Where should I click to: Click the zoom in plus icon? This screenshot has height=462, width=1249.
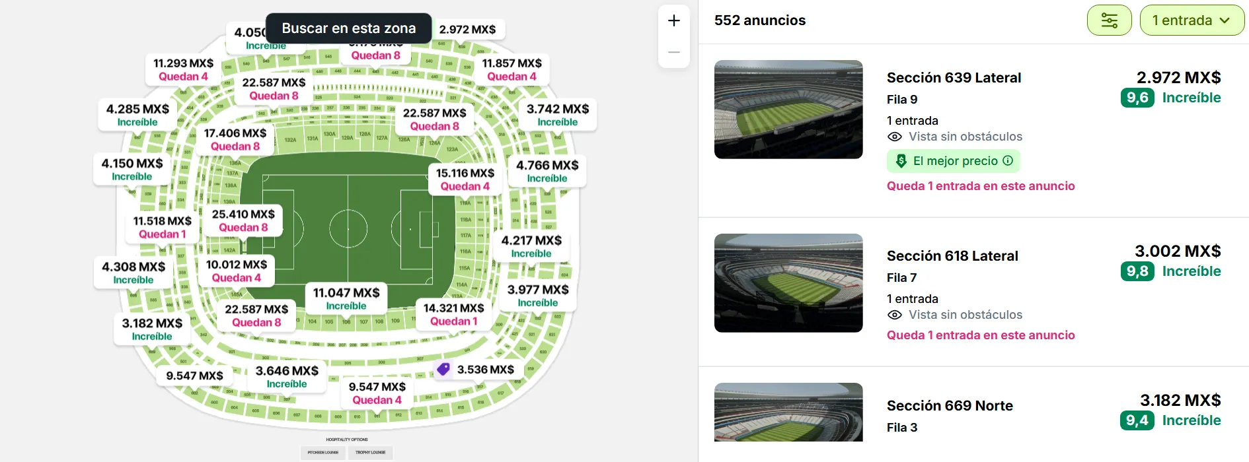pos(673,20)
